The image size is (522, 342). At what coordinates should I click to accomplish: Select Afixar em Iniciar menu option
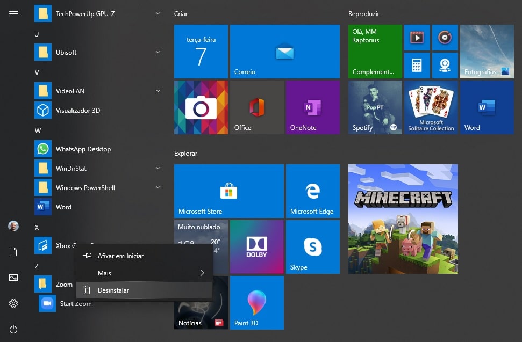tap(144, 256)
